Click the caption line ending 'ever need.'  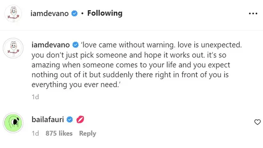click(x=76, y=85)
